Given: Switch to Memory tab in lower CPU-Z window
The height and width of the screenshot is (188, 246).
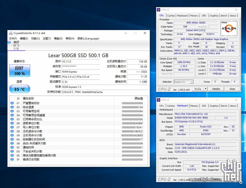Looking at the screenshot, I should coord(194,106).
